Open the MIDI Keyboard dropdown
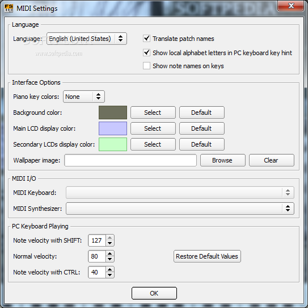 pos(180,193)
